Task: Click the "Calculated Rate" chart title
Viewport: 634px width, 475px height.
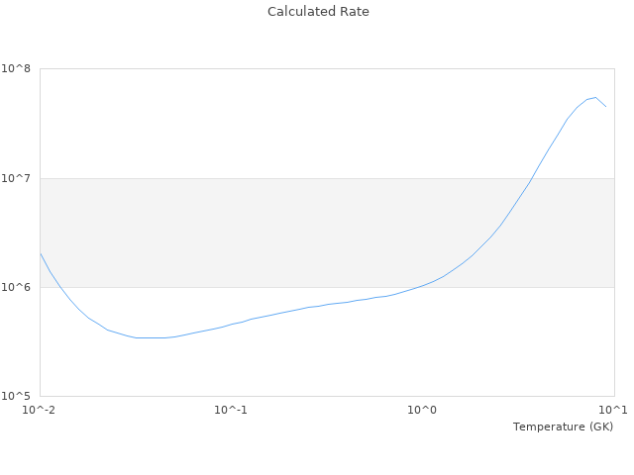Action: pos(317,12)
